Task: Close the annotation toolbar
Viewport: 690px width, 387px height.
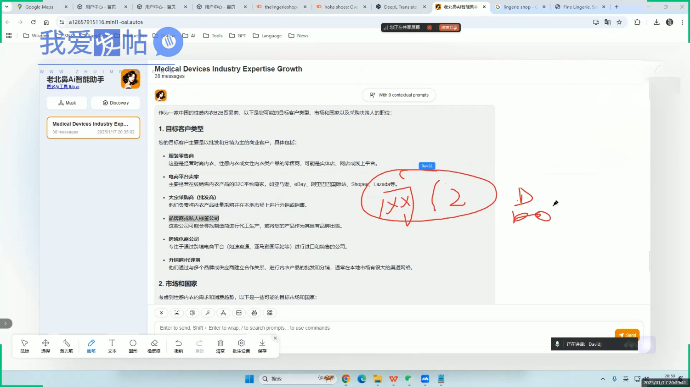Action: 275,338
